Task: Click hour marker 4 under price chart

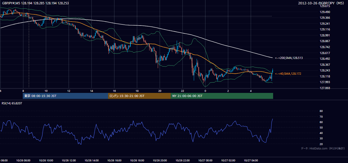Action: (x=251, y=91)
